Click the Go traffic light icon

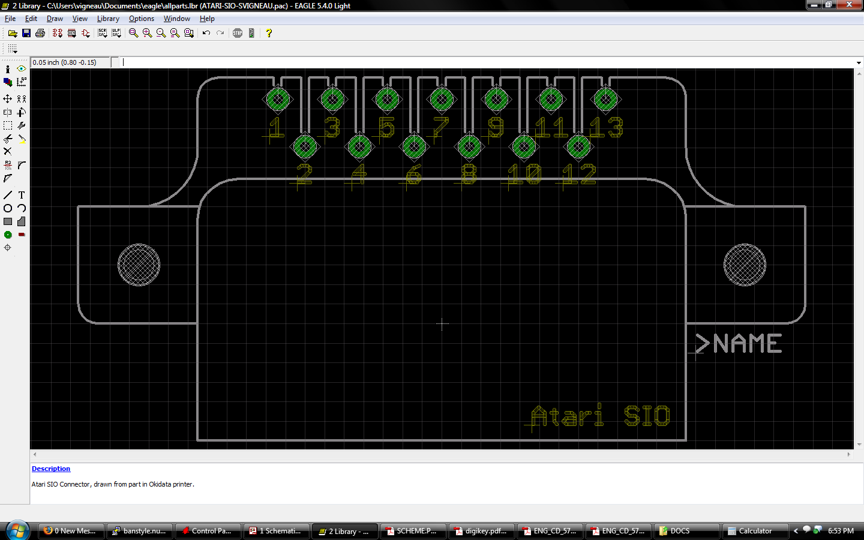tap(252, 33)
